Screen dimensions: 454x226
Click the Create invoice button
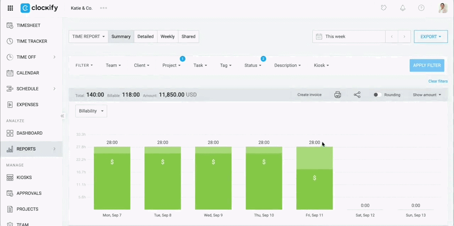pos(309,95)
